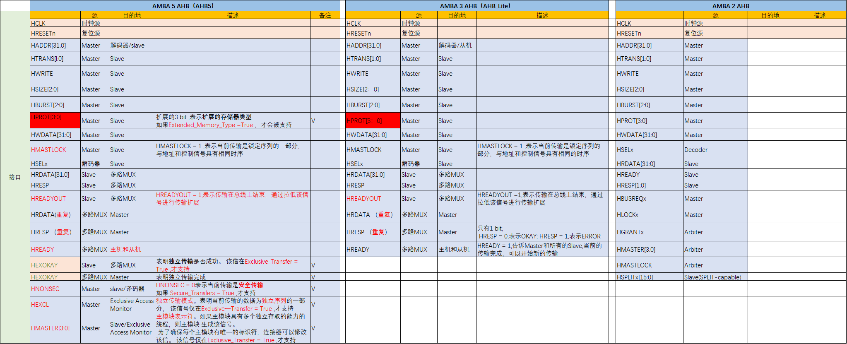Click the HNONSEC = 0 description cell

[233, 289]
